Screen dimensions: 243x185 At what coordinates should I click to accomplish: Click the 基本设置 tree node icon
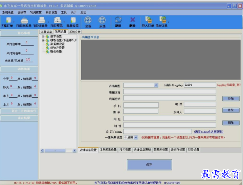click(x=47, y=37)
